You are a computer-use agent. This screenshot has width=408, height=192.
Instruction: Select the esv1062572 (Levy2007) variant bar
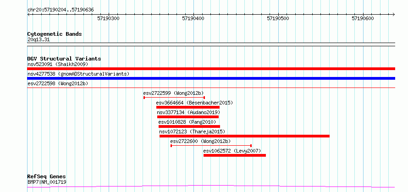click(235, 155)
